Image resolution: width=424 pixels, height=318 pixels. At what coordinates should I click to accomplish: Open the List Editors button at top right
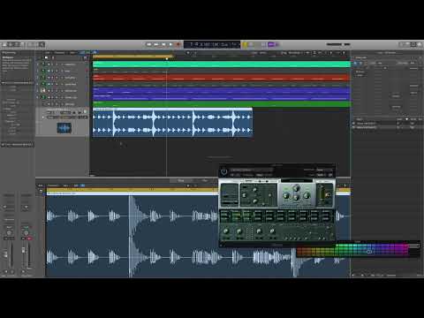[402, 44]
